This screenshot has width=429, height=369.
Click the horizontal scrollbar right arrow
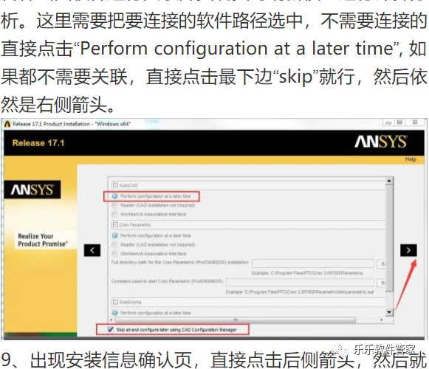[382, 320]
